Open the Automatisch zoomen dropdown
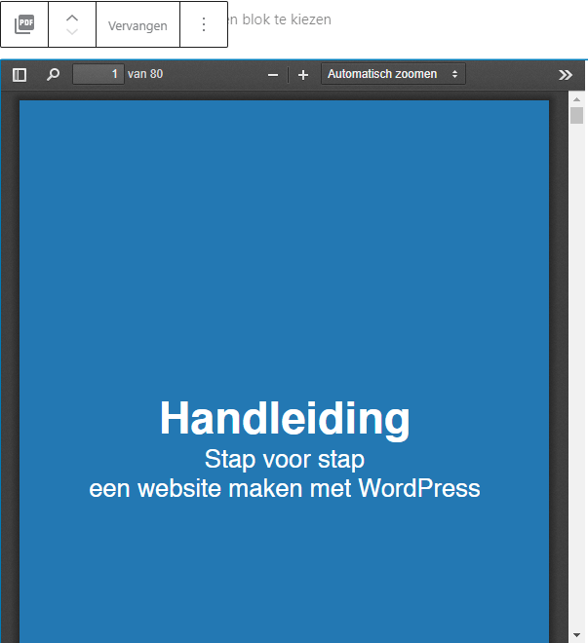This screenshot has width=588, height=643. point(393,74)
